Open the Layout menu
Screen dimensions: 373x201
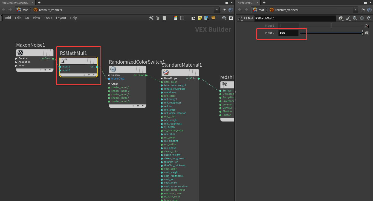tap(61, 18)
